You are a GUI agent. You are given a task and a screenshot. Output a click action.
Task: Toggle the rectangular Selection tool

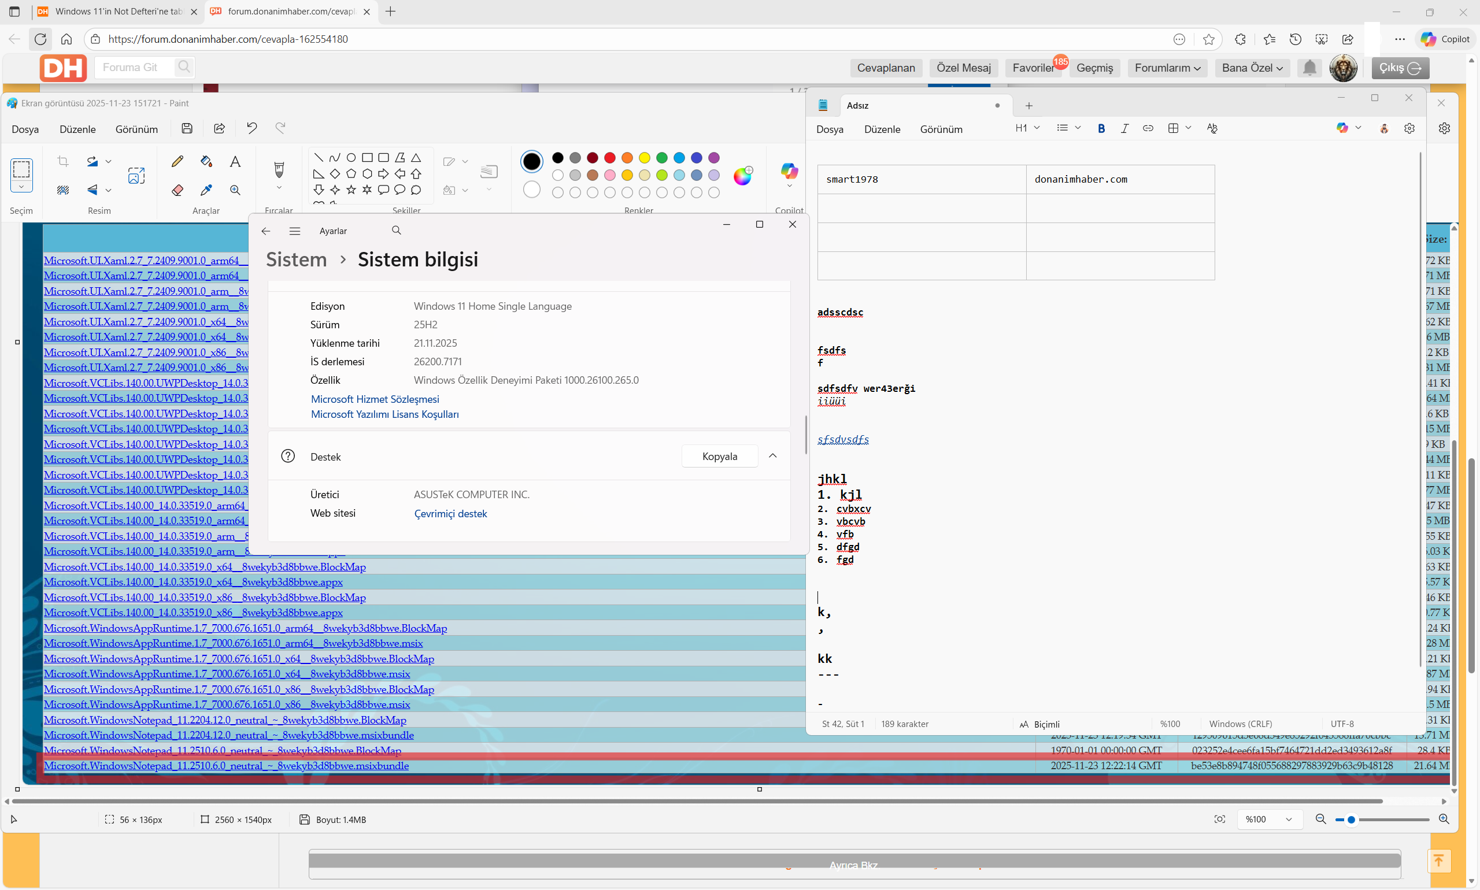(21, 169)
